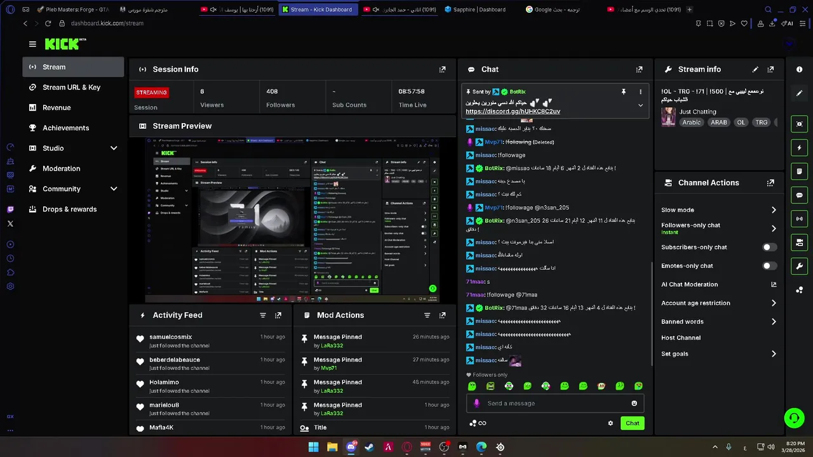Screen dimensions: 813x457
Task: Open the hamburger menu beside the Kick logo
Action: (x=32, y=44)
